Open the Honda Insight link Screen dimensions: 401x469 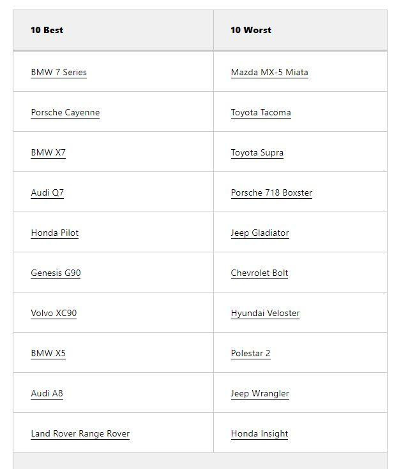(259, 433)
